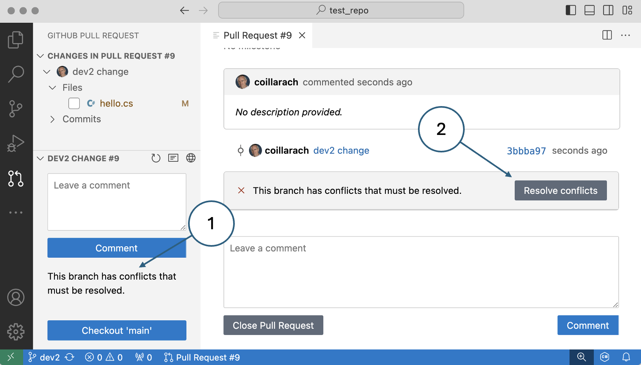Open hello.cs in the changes tree

point(116,104)
